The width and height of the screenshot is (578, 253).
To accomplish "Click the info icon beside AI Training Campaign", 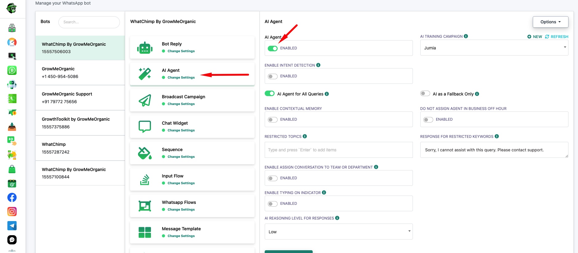I will click(466, 36).
